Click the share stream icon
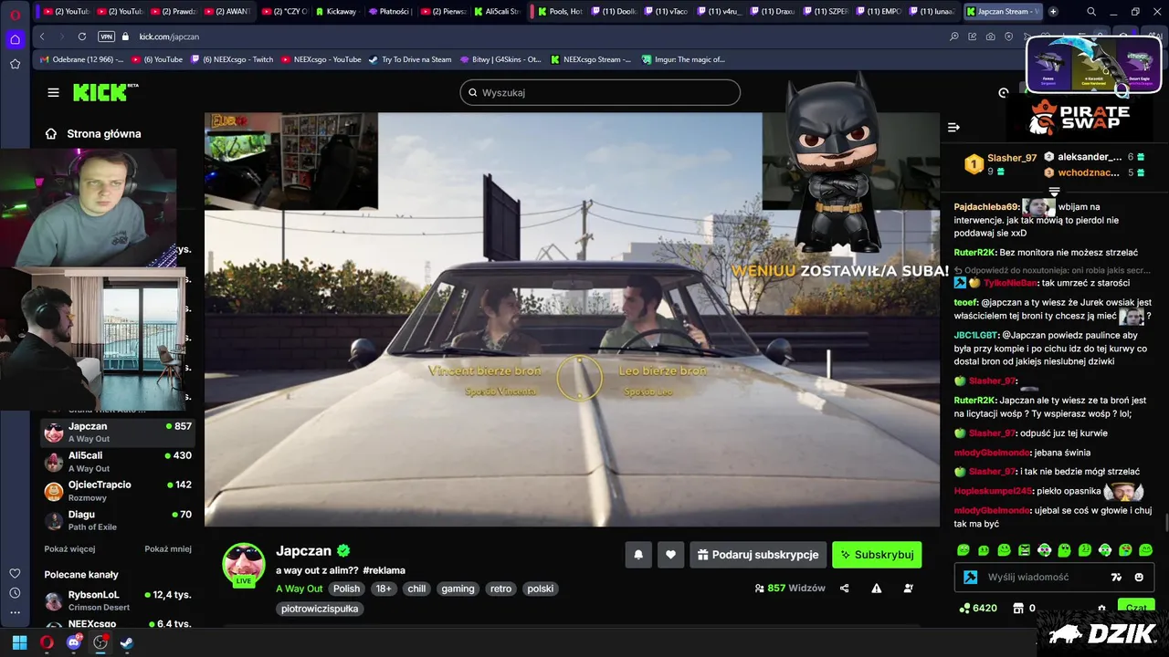 [844, 589]
